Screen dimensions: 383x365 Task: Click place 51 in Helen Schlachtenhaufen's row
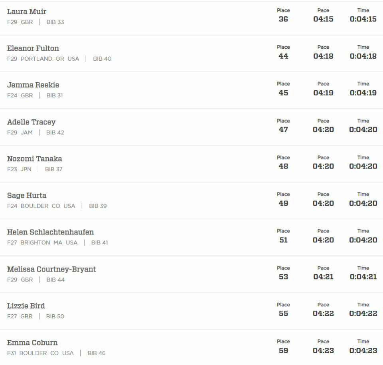click(283, 240)
